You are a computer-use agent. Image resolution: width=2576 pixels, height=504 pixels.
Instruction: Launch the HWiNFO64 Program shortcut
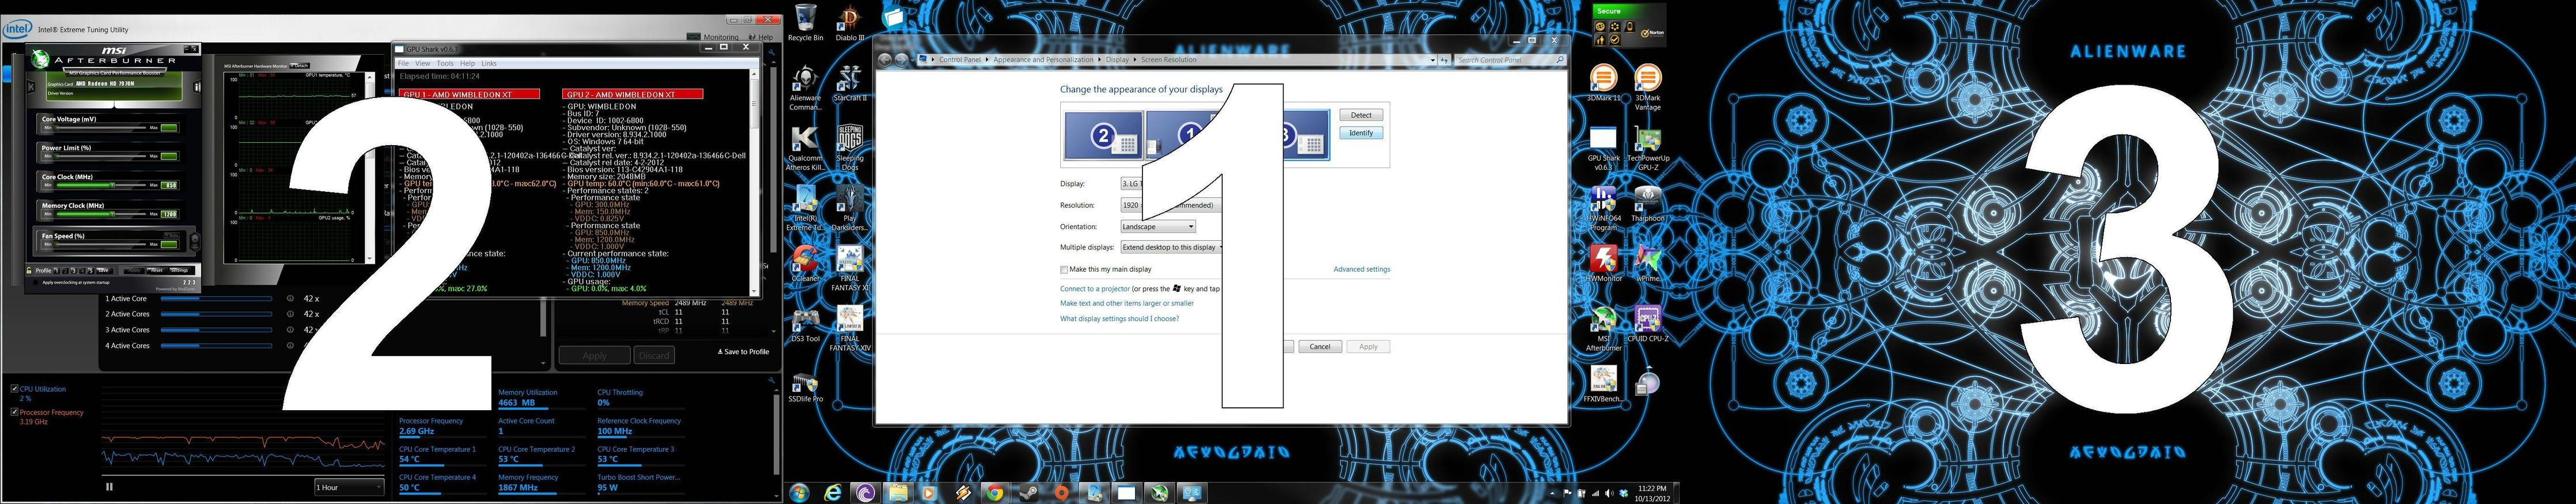coord(1603,208)
